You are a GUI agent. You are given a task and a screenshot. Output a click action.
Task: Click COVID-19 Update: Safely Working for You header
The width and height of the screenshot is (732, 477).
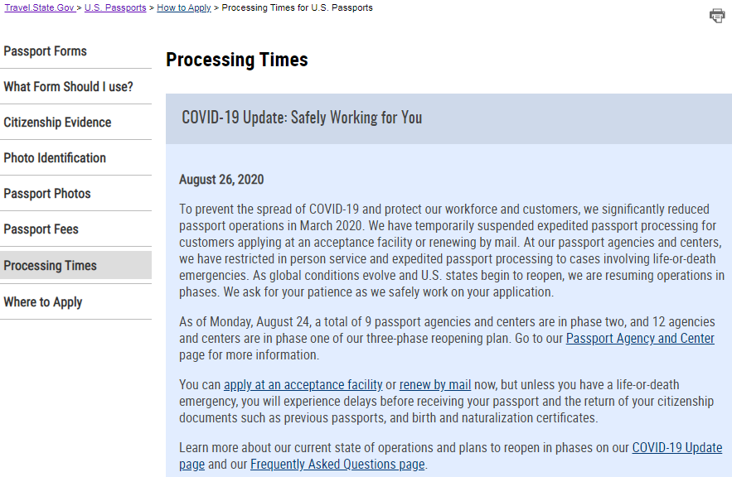click(302, 118)
